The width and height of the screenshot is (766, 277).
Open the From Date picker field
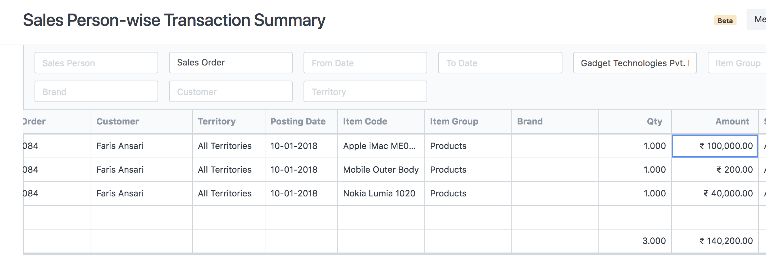coord(365,63)
